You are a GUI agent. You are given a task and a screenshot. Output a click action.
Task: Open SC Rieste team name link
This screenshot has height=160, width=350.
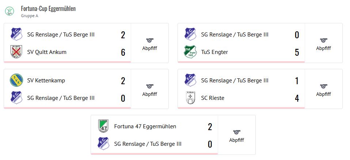point(213,98)
